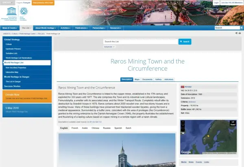Click the Search the List input field

point(140,42)
